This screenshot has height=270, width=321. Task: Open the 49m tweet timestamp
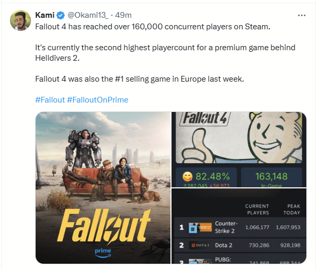123,16
